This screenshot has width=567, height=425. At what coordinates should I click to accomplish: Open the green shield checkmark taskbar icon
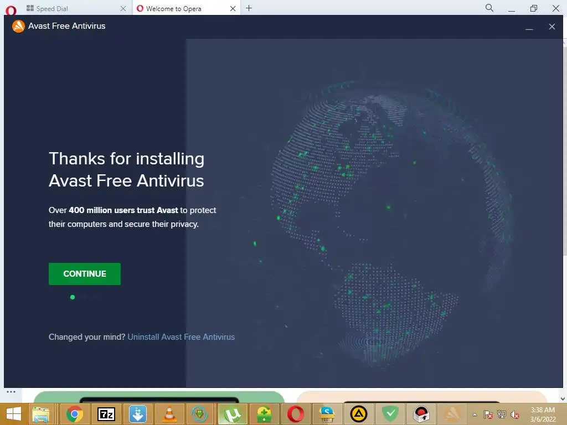390,414
